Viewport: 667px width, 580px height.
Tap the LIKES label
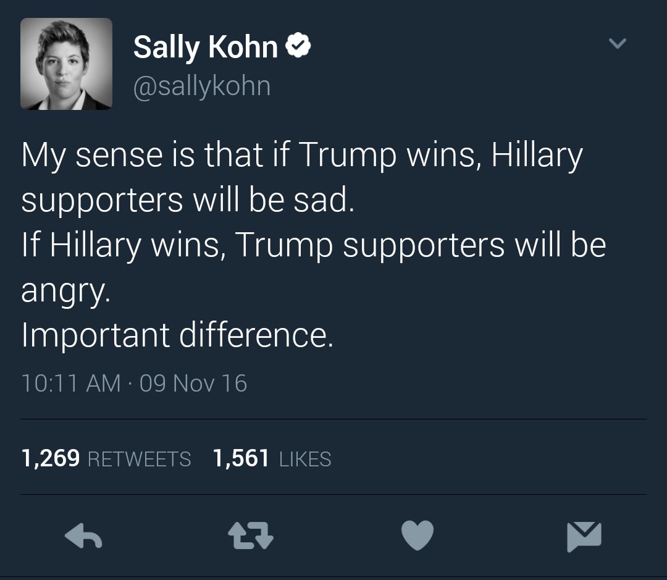305,459
